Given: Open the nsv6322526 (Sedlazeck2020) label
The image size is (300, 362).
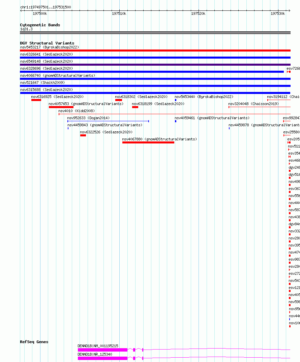Looking at the screenshot, I should 106,132.
